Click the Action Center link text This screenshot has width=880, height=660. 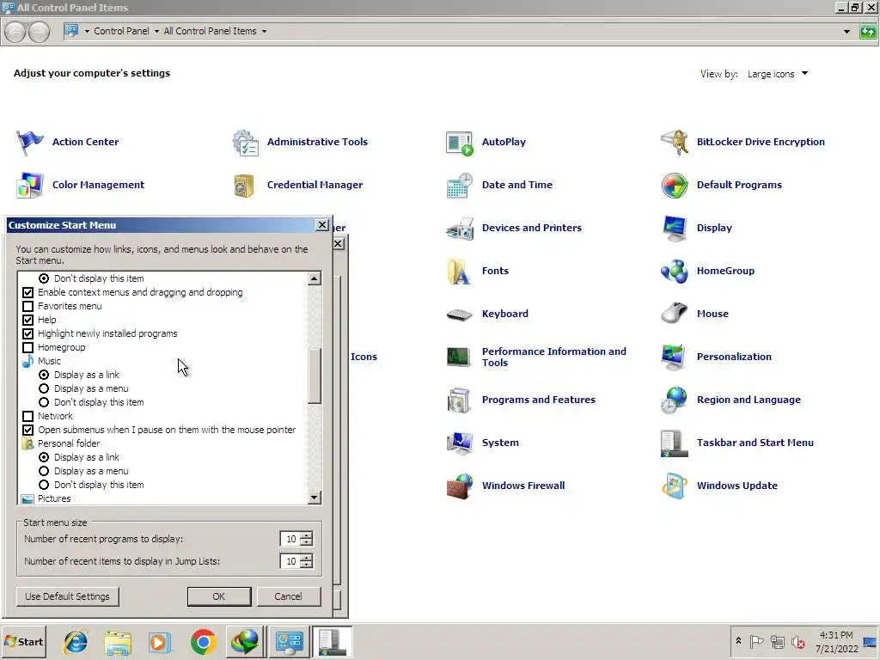click(85, 142)
